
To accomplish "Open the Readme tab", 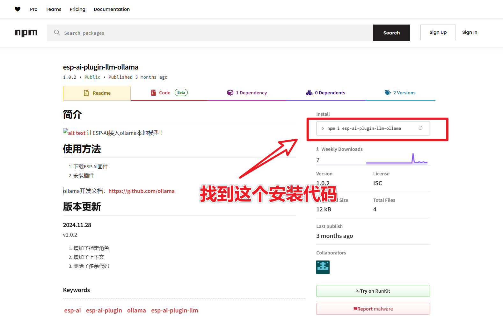I will pos(97,93).
